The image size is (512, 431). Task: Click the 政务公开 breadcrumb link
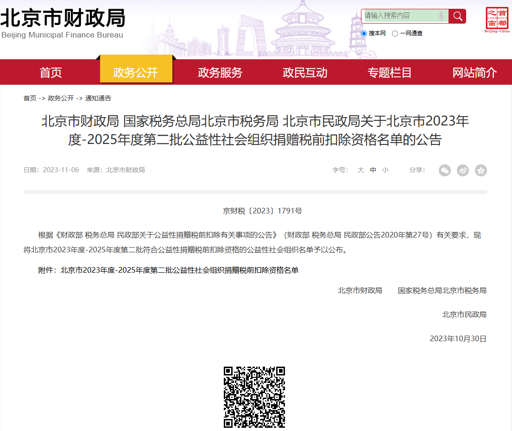[x=61, y=98]
